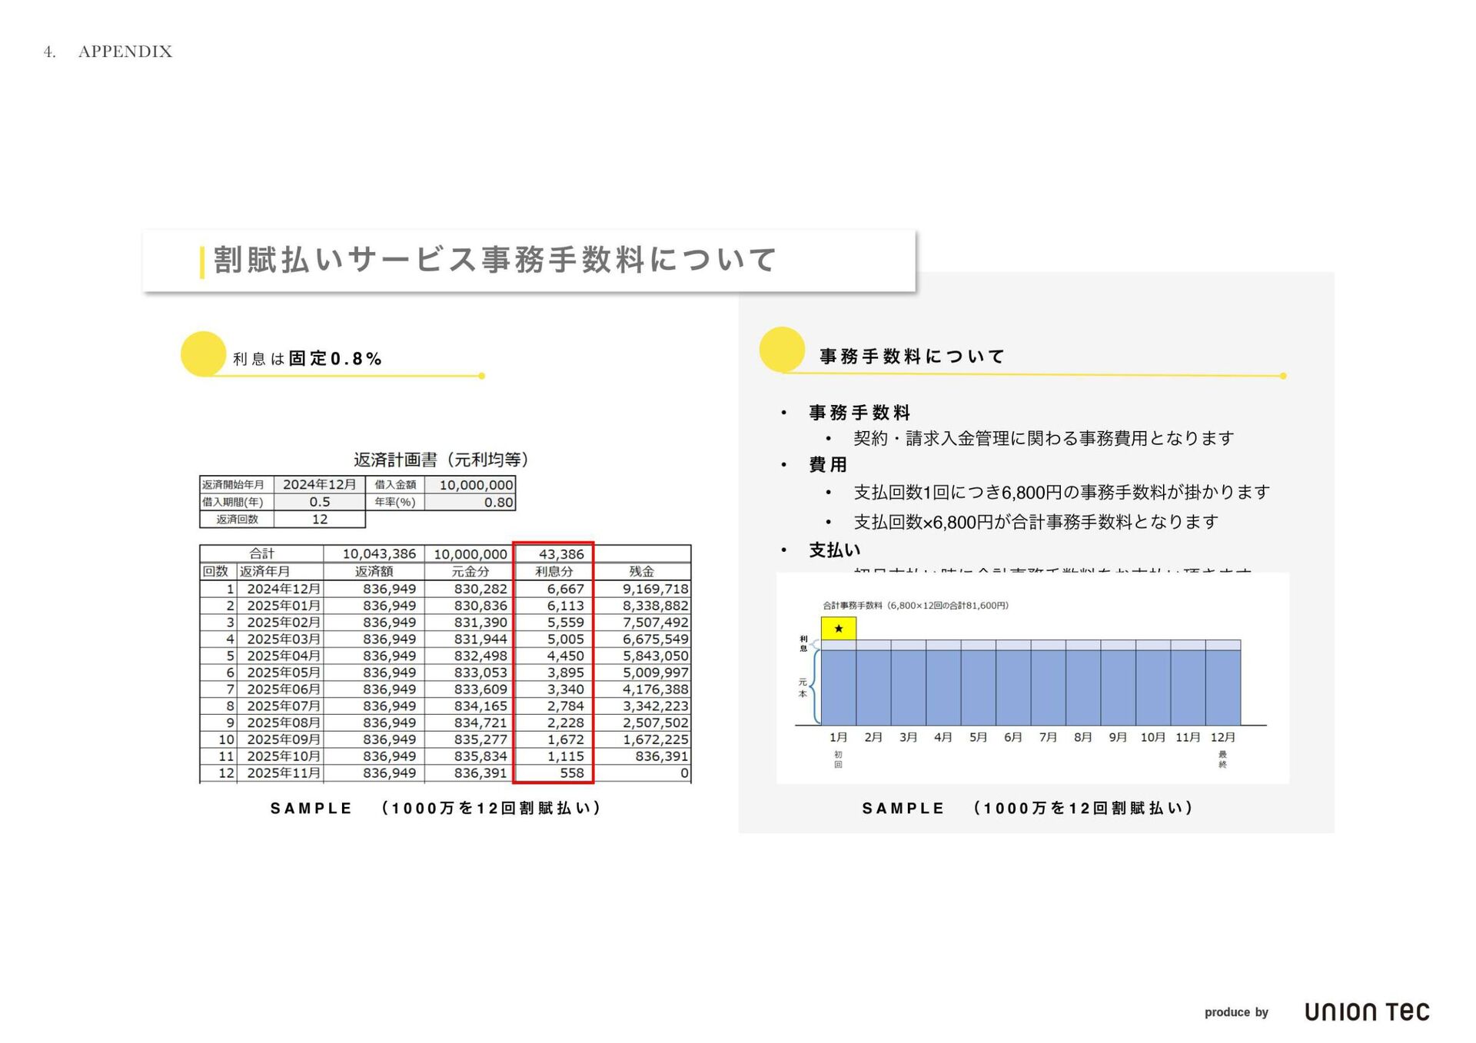1476x1043 pixels.
Task: Click the yellow circle beside 利息は固定0.8%
Action: pos(203,354)
